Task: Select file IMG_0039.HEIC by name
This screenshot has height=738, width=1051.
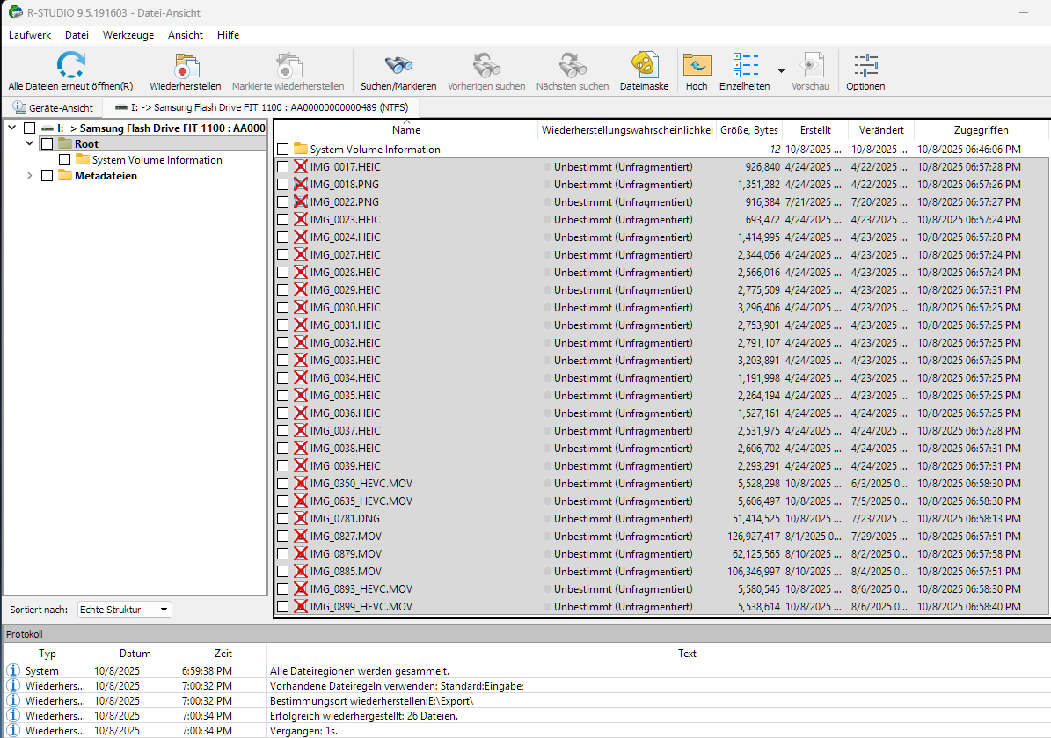Action: pos(345,466)
